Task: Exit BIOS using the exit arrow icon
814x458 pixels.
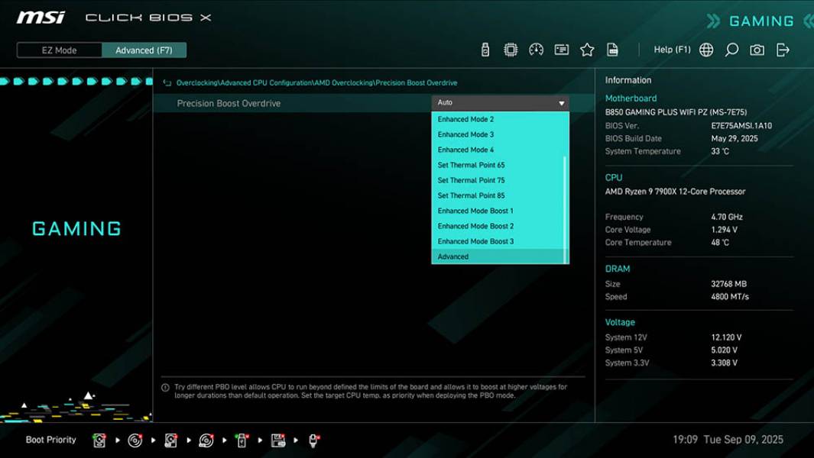Action: (782, 48)
